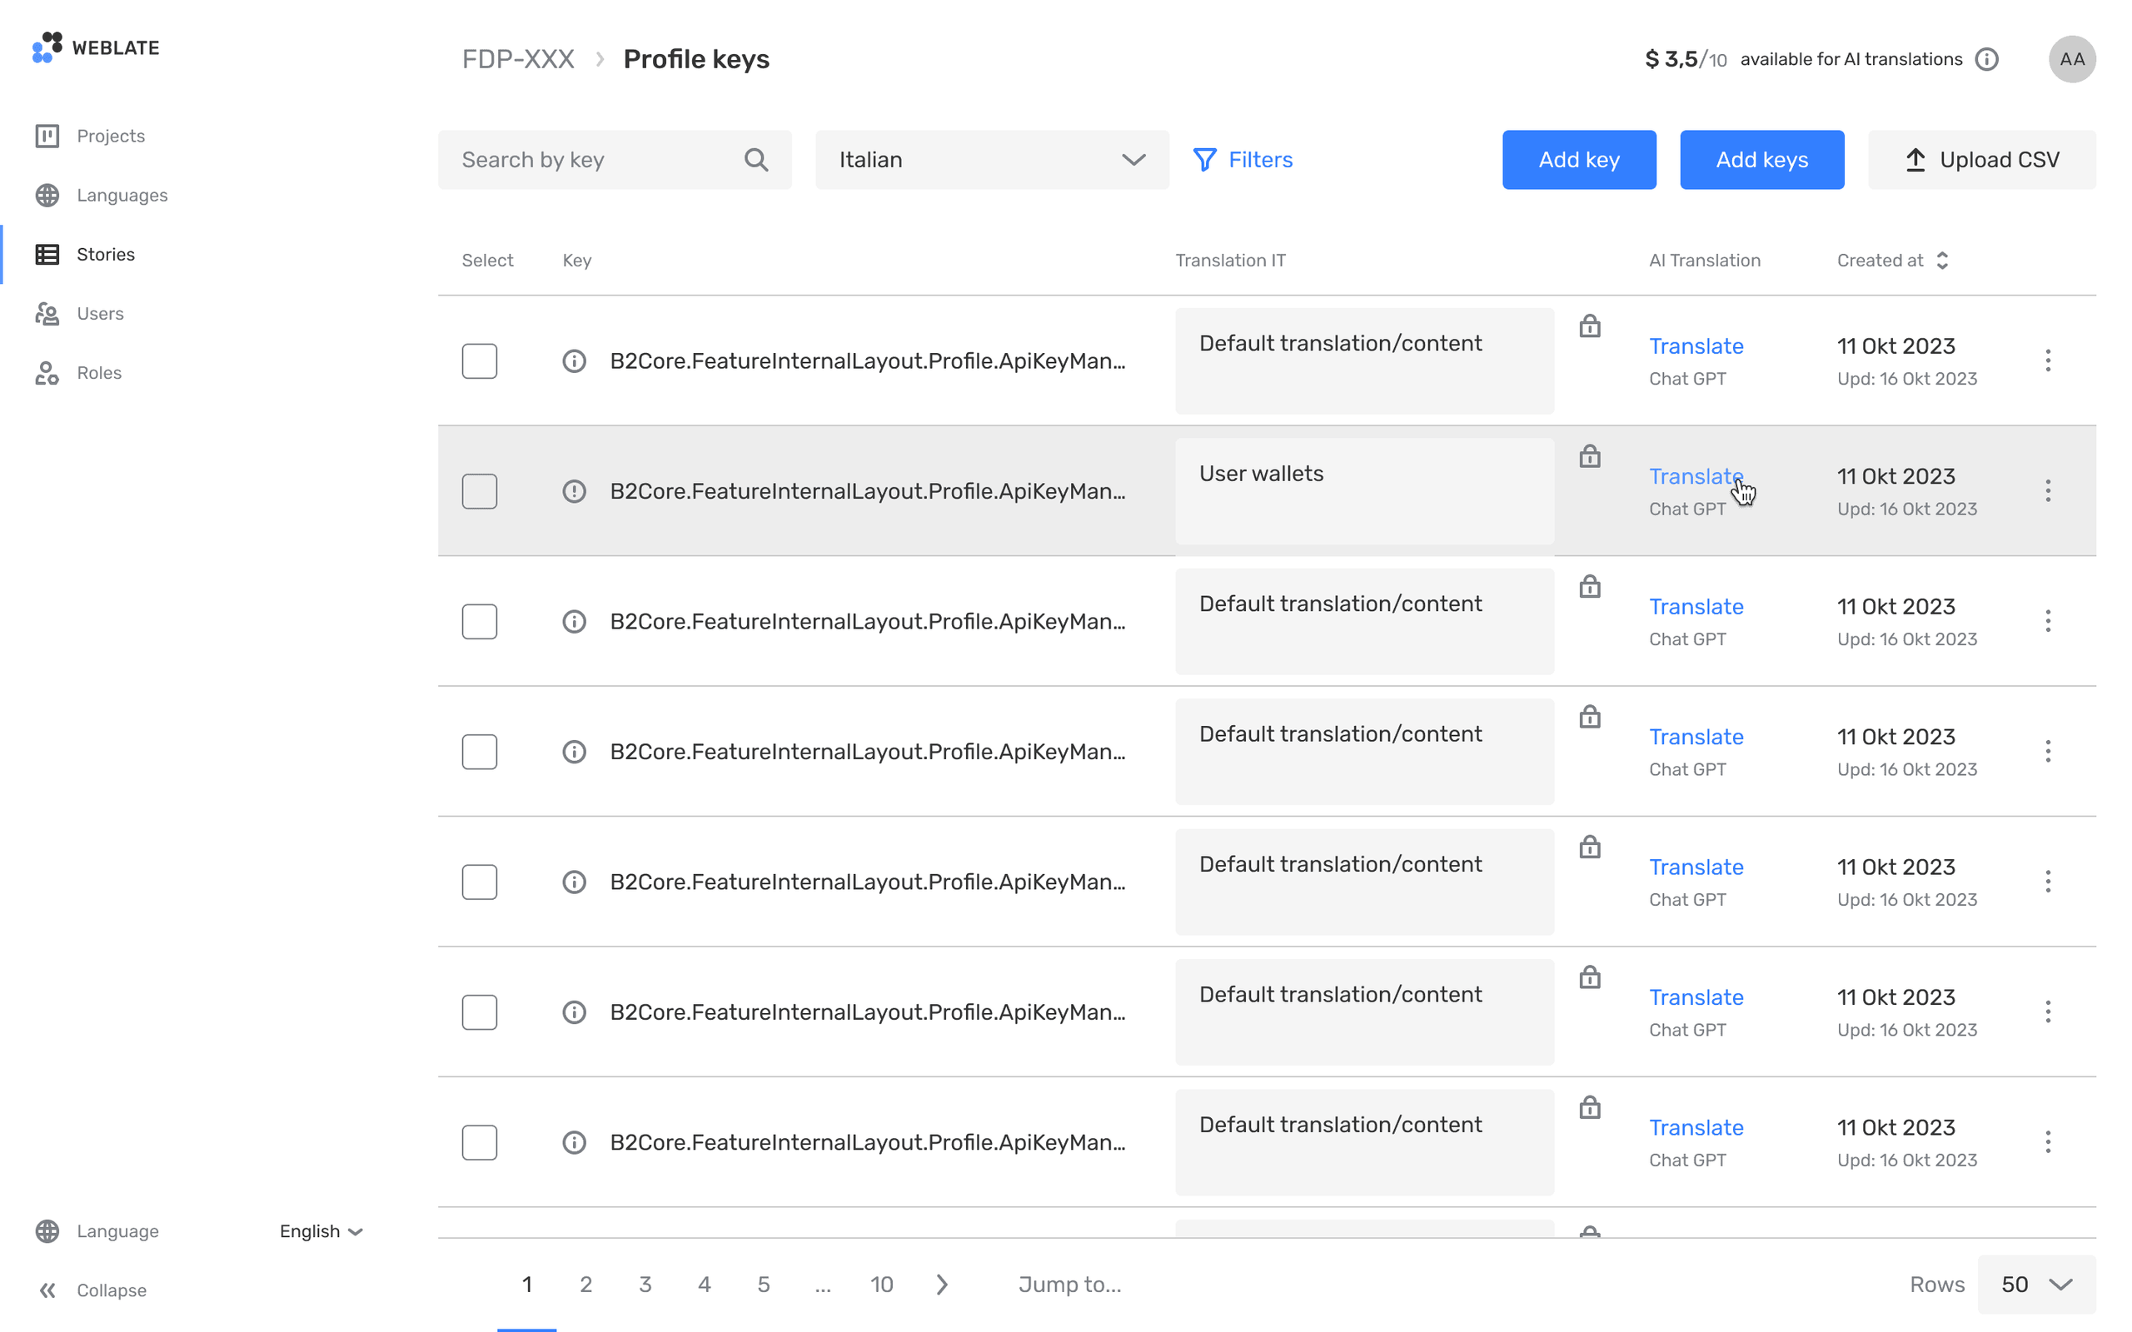Open key info icon in fifth row

click(x=575, y=882)
